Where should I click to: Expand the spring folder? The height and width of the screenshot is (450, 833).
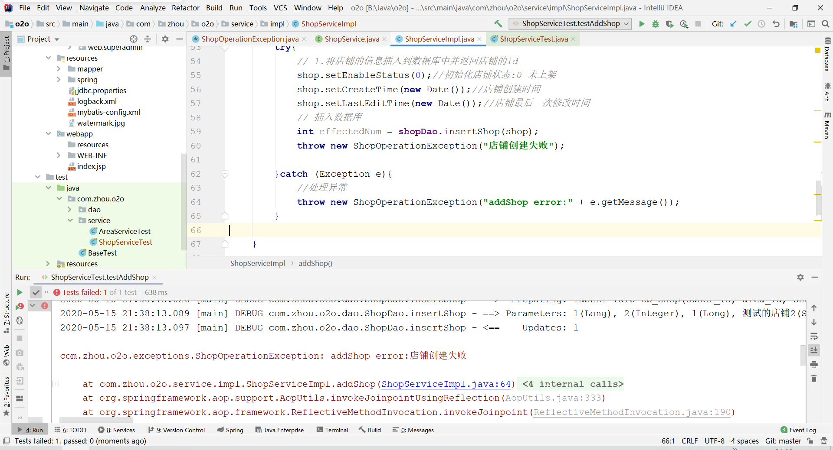59,80
